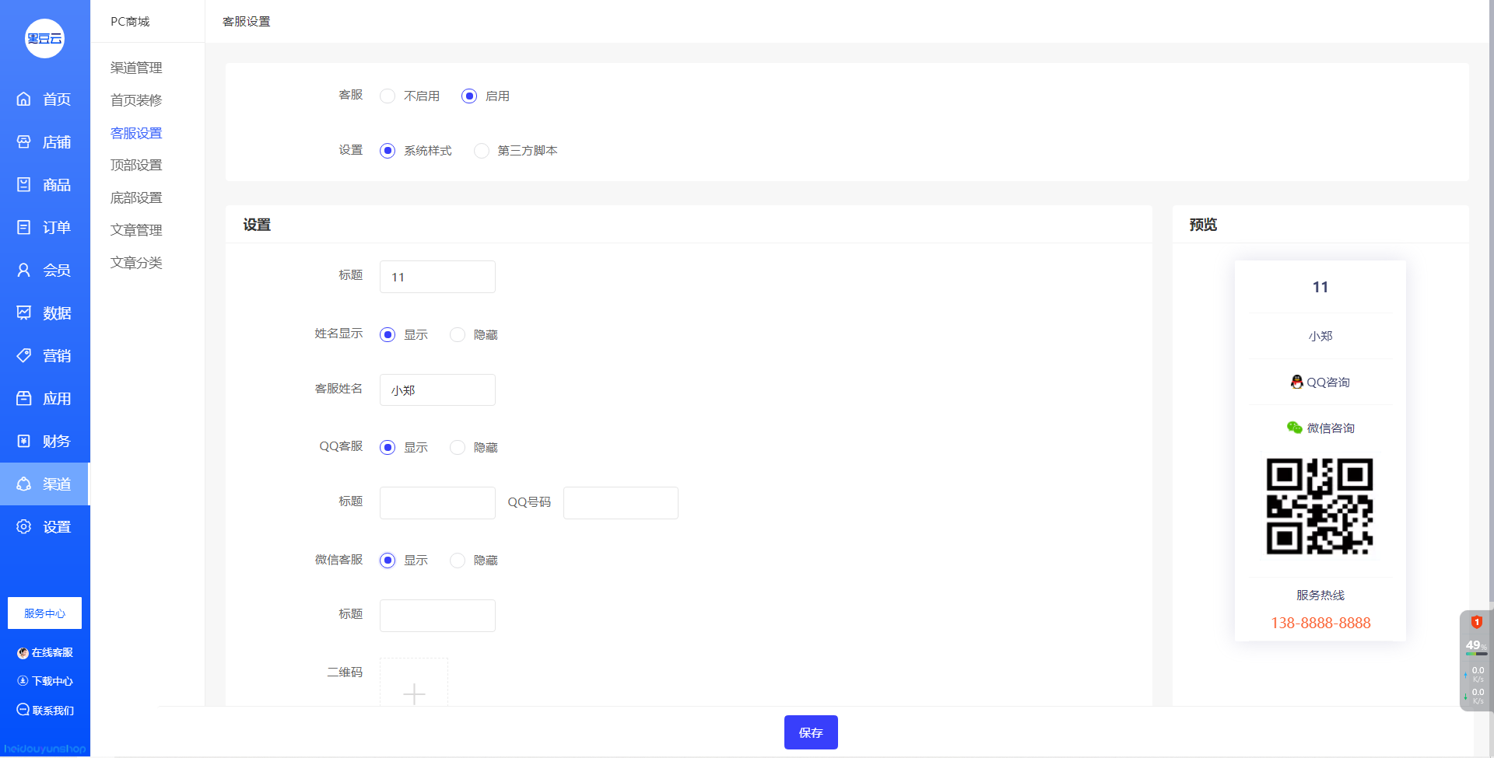Click 服务热线 label in preview
The image size is (1494, 758).
1320,595
